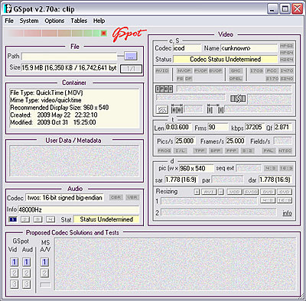Click the kbps value 37205
Image resolution: width=306 pixels, height=301 pixels.
coord(255,127)
